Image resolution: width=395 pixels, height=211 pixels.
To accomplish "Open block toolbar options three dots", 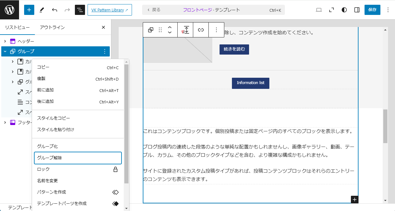I will (x=216, y=30).
